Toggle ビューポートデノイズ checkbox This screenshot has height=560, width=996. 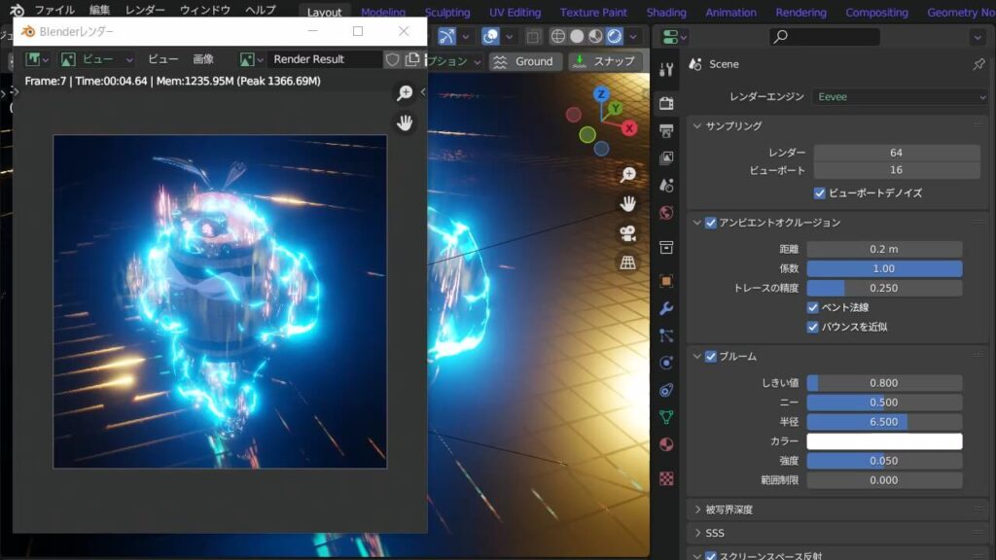tap(819, 193)
